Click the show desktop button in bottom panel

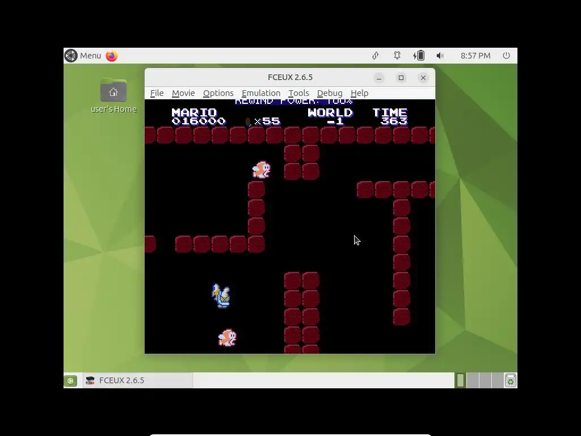(70, 380)
